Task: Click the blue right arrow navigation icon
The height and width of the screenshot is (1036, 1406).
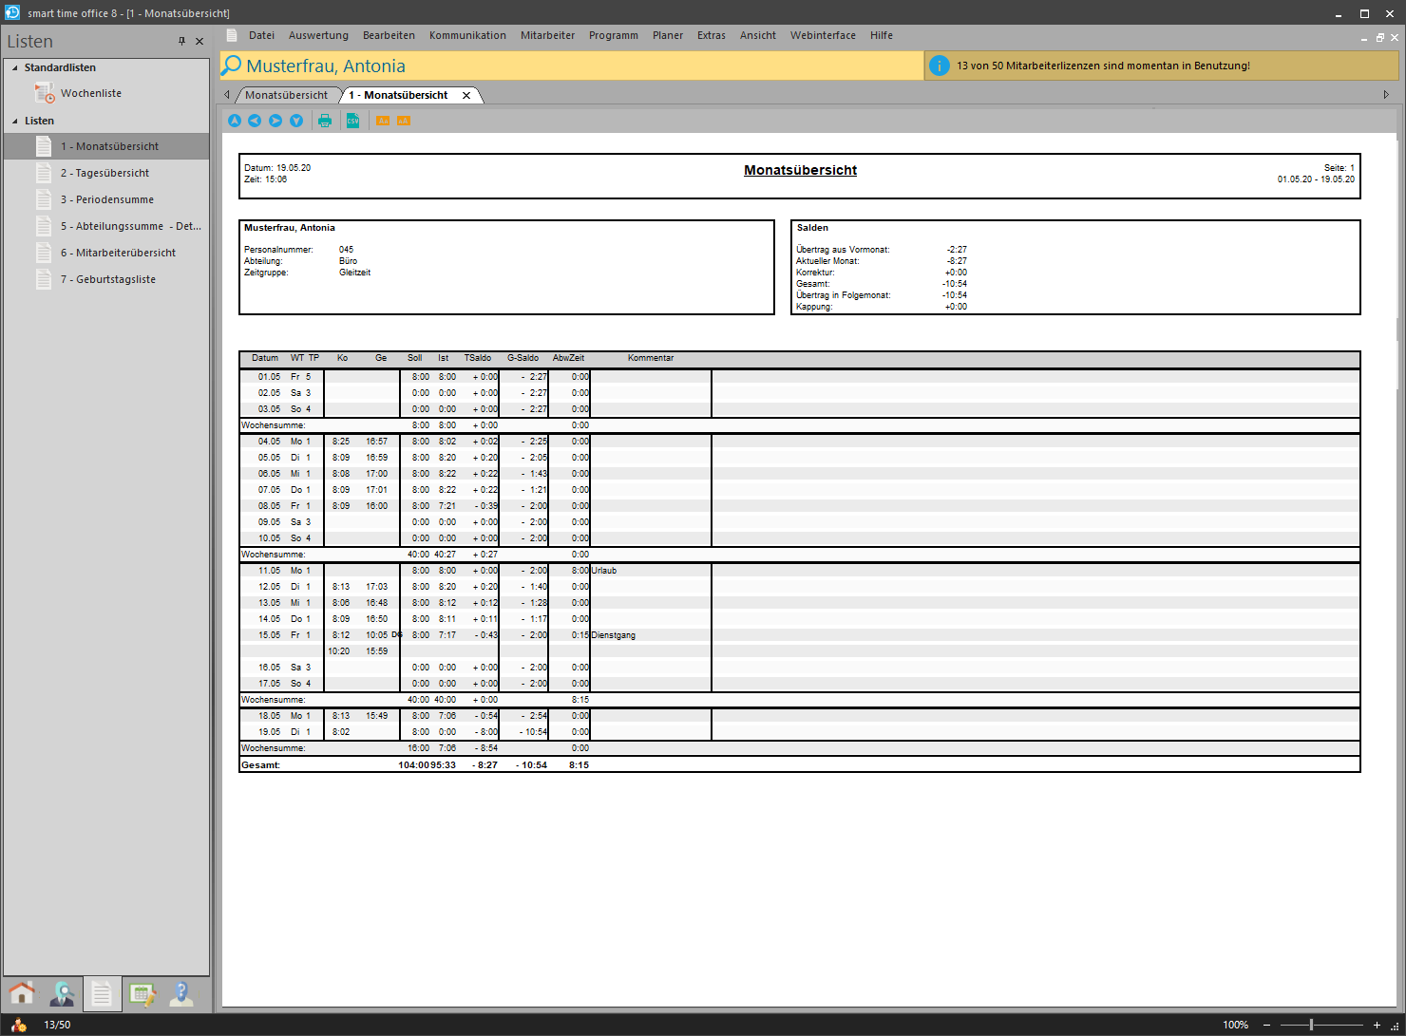Action: [x=275, y=121]
